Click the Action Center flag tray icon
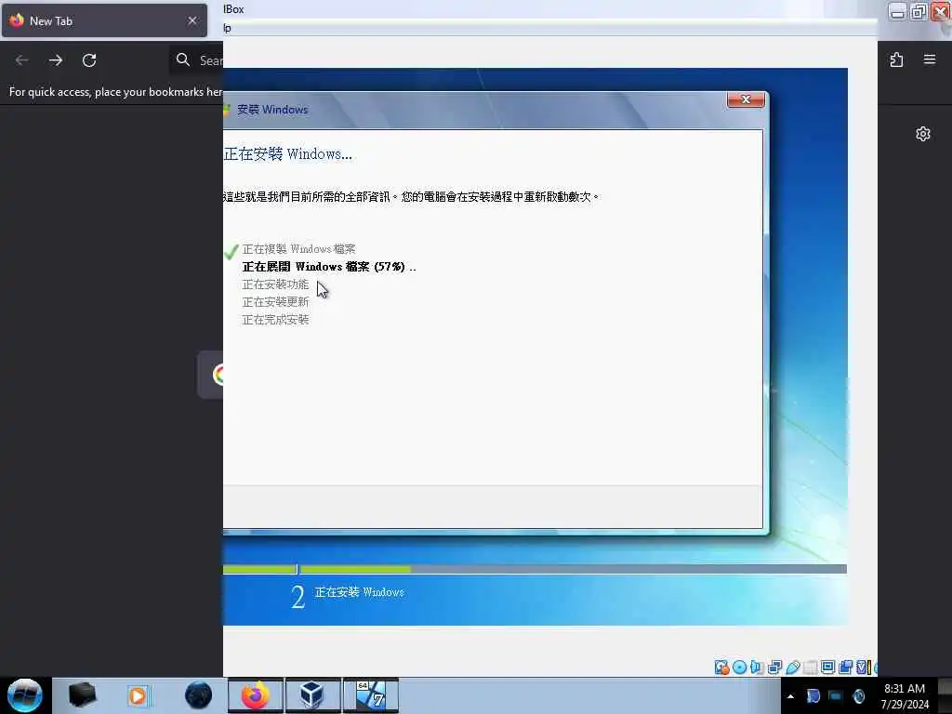The width and height of the screenshot is (952, 714). (813, 695)
